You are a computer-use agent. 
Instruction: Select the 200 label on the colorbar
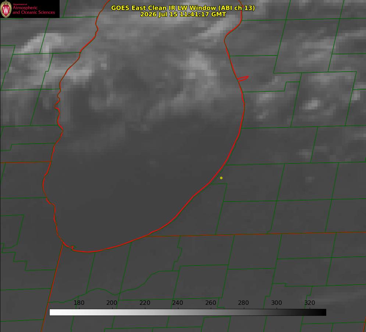(112, 303)
